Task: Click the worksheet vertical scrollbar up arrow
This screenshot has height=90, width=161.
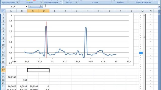Action: point(159,12)
